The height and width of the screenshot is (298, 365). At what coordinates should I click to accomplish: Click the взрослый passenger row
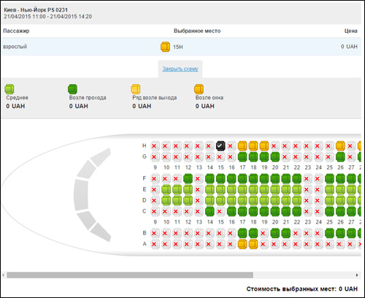tap(181, 47)
